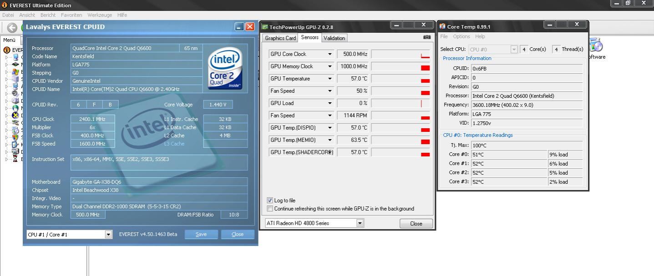
Task: Click the EVEREST Ultimate Edition title icon
Action: (5, 5)
